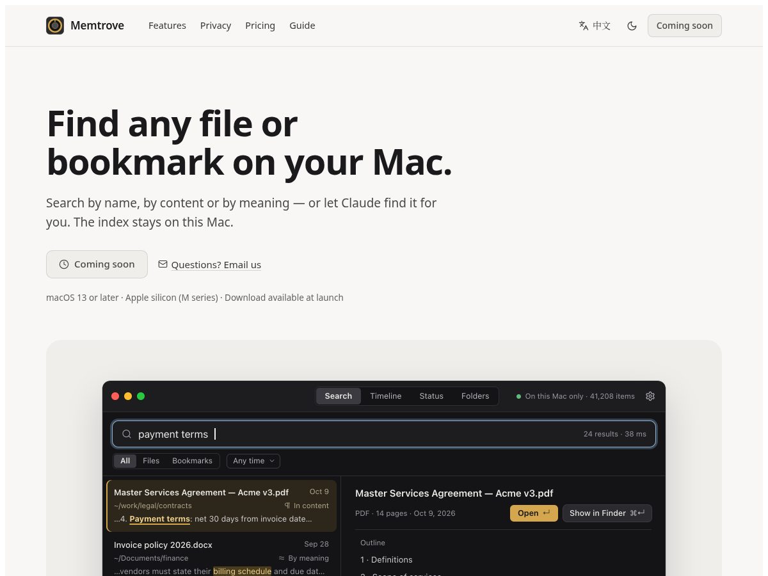Toggle dark mode moon icon
This screenshot has width=768, height=576.
tap(632, 26)
